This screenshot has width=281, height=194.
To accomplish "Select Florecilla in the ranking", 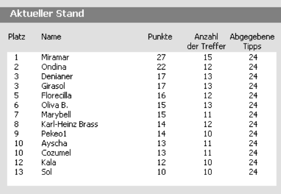I will click(56, 96).
